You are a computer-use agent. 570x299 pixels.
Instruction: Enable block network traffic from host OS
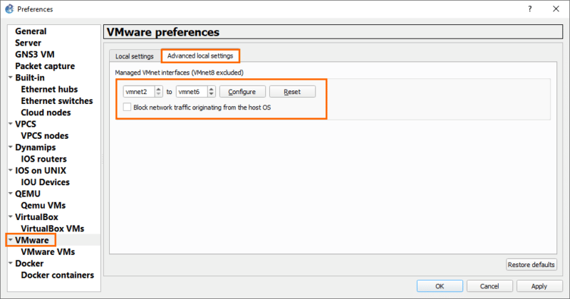pos(128,107)
